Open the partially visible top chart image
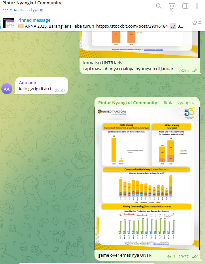This screenshot has height=264, width=205. [x=139, y=45]
